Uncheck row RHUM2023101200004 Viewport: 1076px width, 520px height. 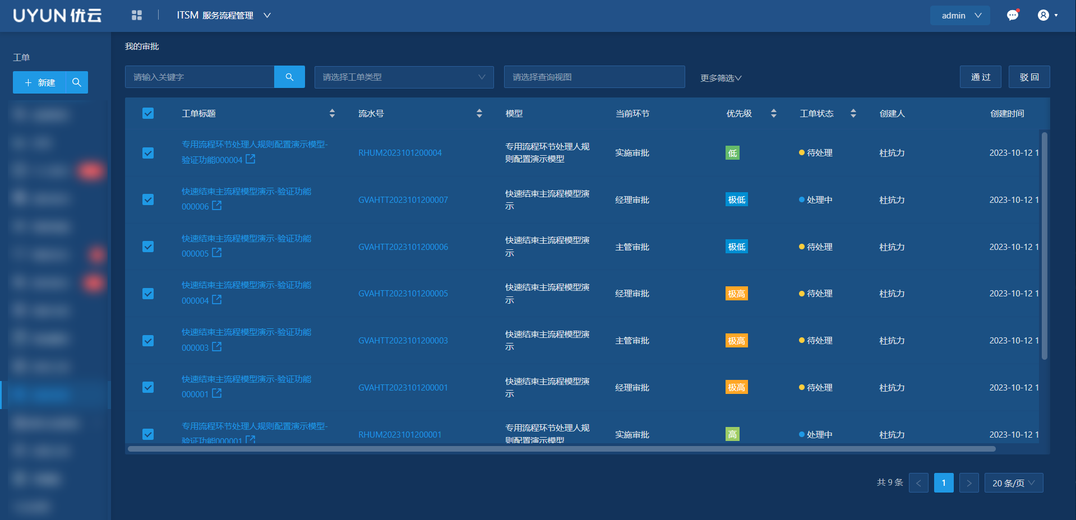(148, 153)
